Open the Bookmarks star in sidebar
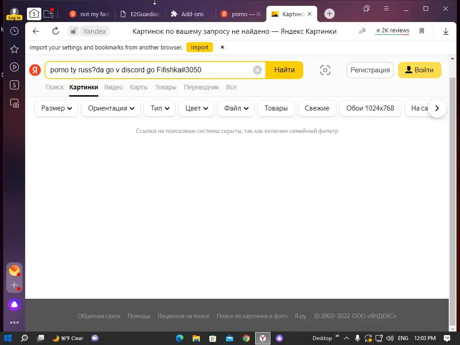 tap(14, 49)
